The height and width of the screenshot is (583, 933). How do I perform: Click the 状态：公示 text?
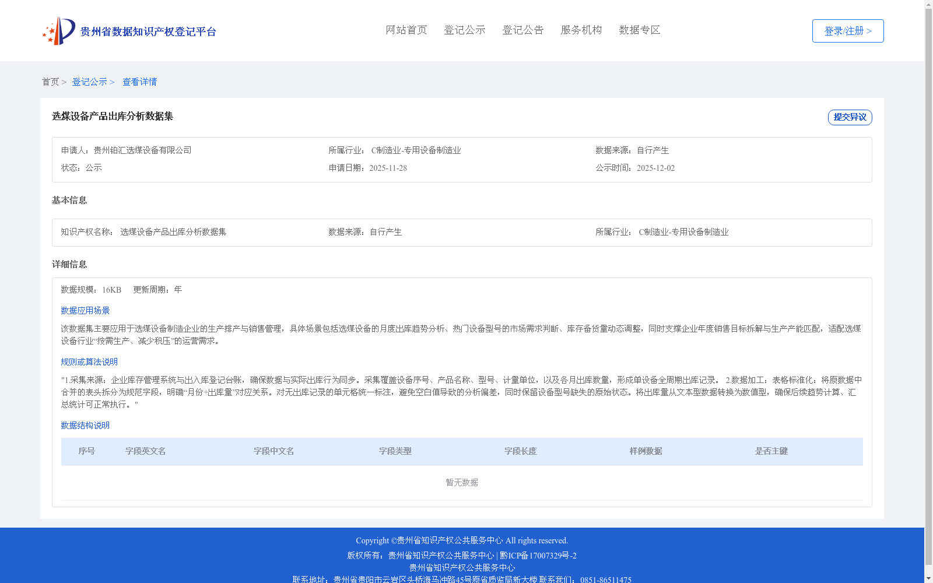click(x=82, y=168)
